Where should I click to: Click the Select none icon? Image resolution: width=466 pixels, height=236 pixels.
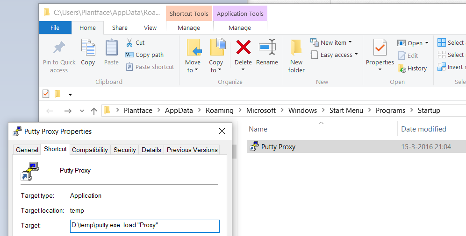tap(442, 55)
